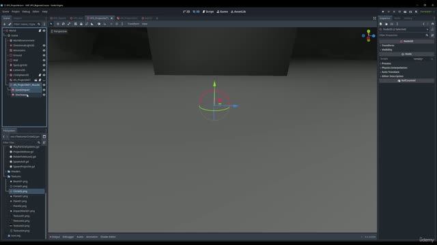Hide the Ground node
Image resolution: width=437 pixels, height=245 pixels.
coord(44,55)
